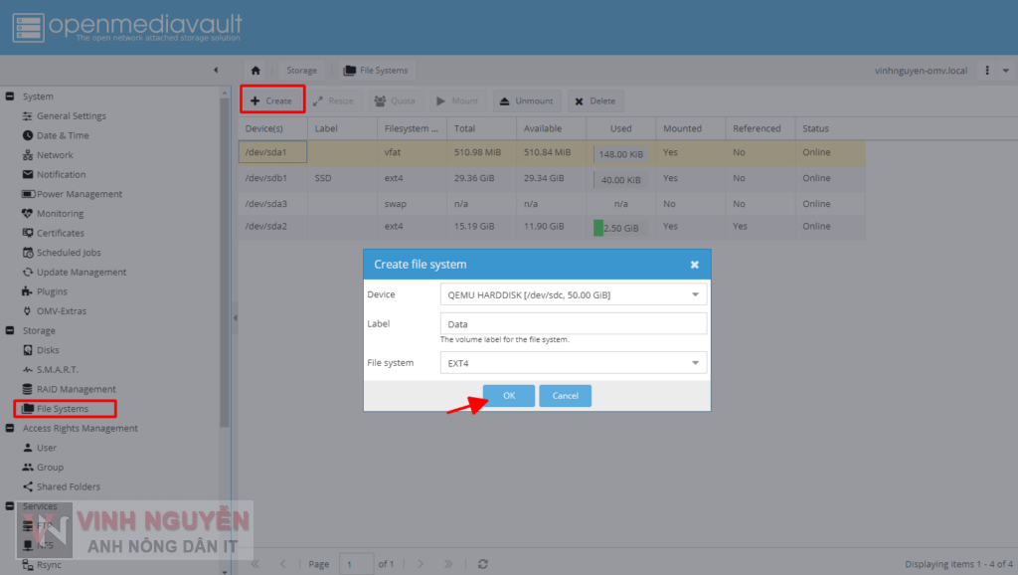Click the refresh icon in the pagination bar
The width and height of the screenshot is (1018, 575).
click(x=482, y=563)
